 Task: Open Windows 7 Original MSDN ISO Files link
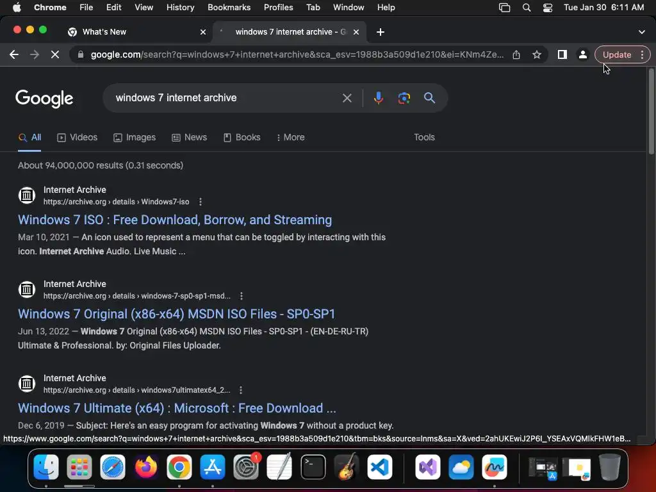177,314
